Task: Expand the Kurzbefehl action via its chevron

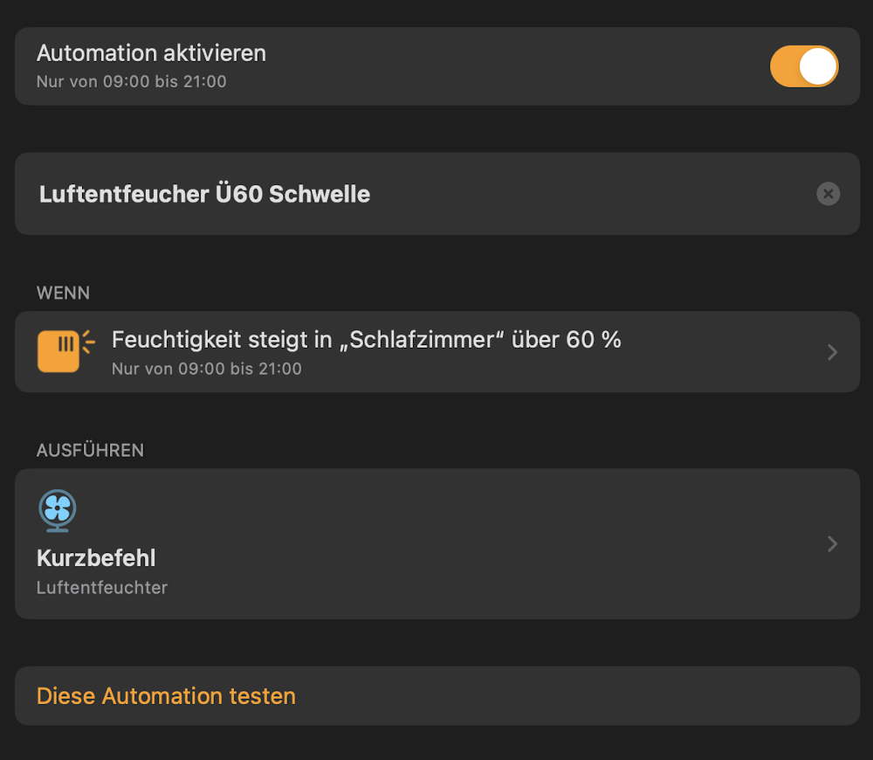Action: point(832,544)
